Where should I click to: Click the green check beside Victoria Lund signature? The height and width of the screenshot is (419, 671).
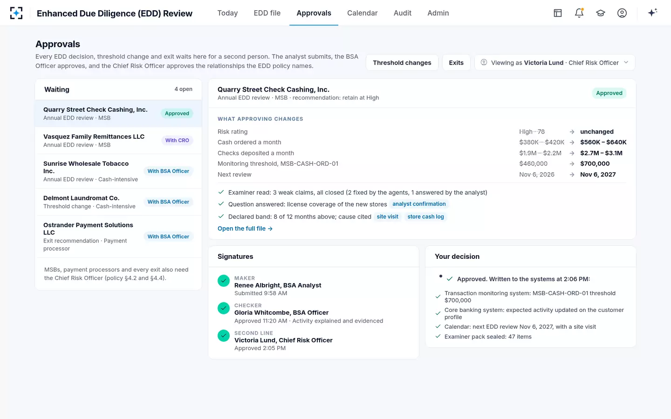pyautogui.click(x=224, y=335)
